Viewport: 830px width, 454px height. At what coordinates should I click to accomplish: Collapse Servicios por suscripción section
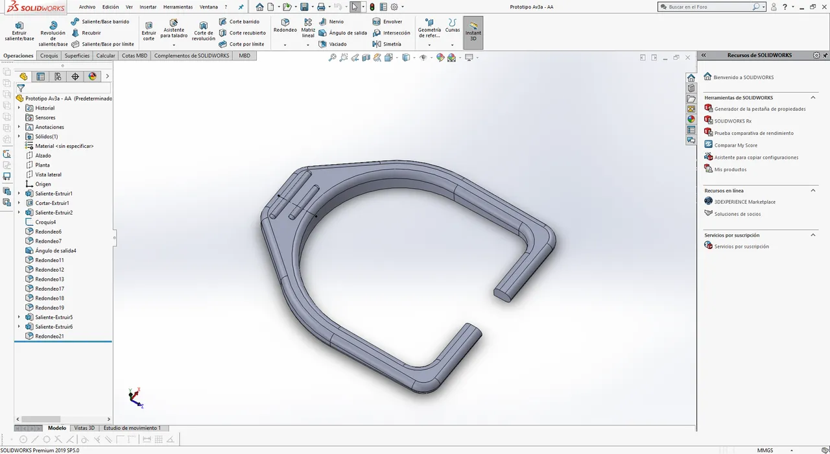(813, 235)
